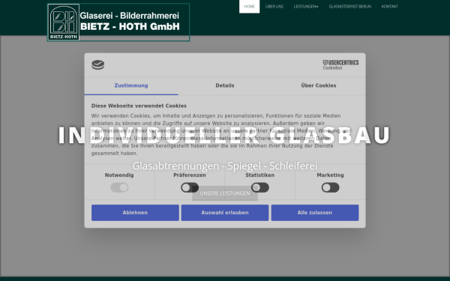450x281 pixels.
Task: Click the Cookiebot cloud checkmark icon
Action: 97,64
